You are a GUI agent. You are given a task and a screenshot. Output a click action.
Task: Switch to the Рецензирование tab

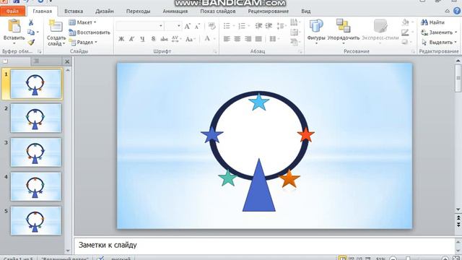[268, 12]
